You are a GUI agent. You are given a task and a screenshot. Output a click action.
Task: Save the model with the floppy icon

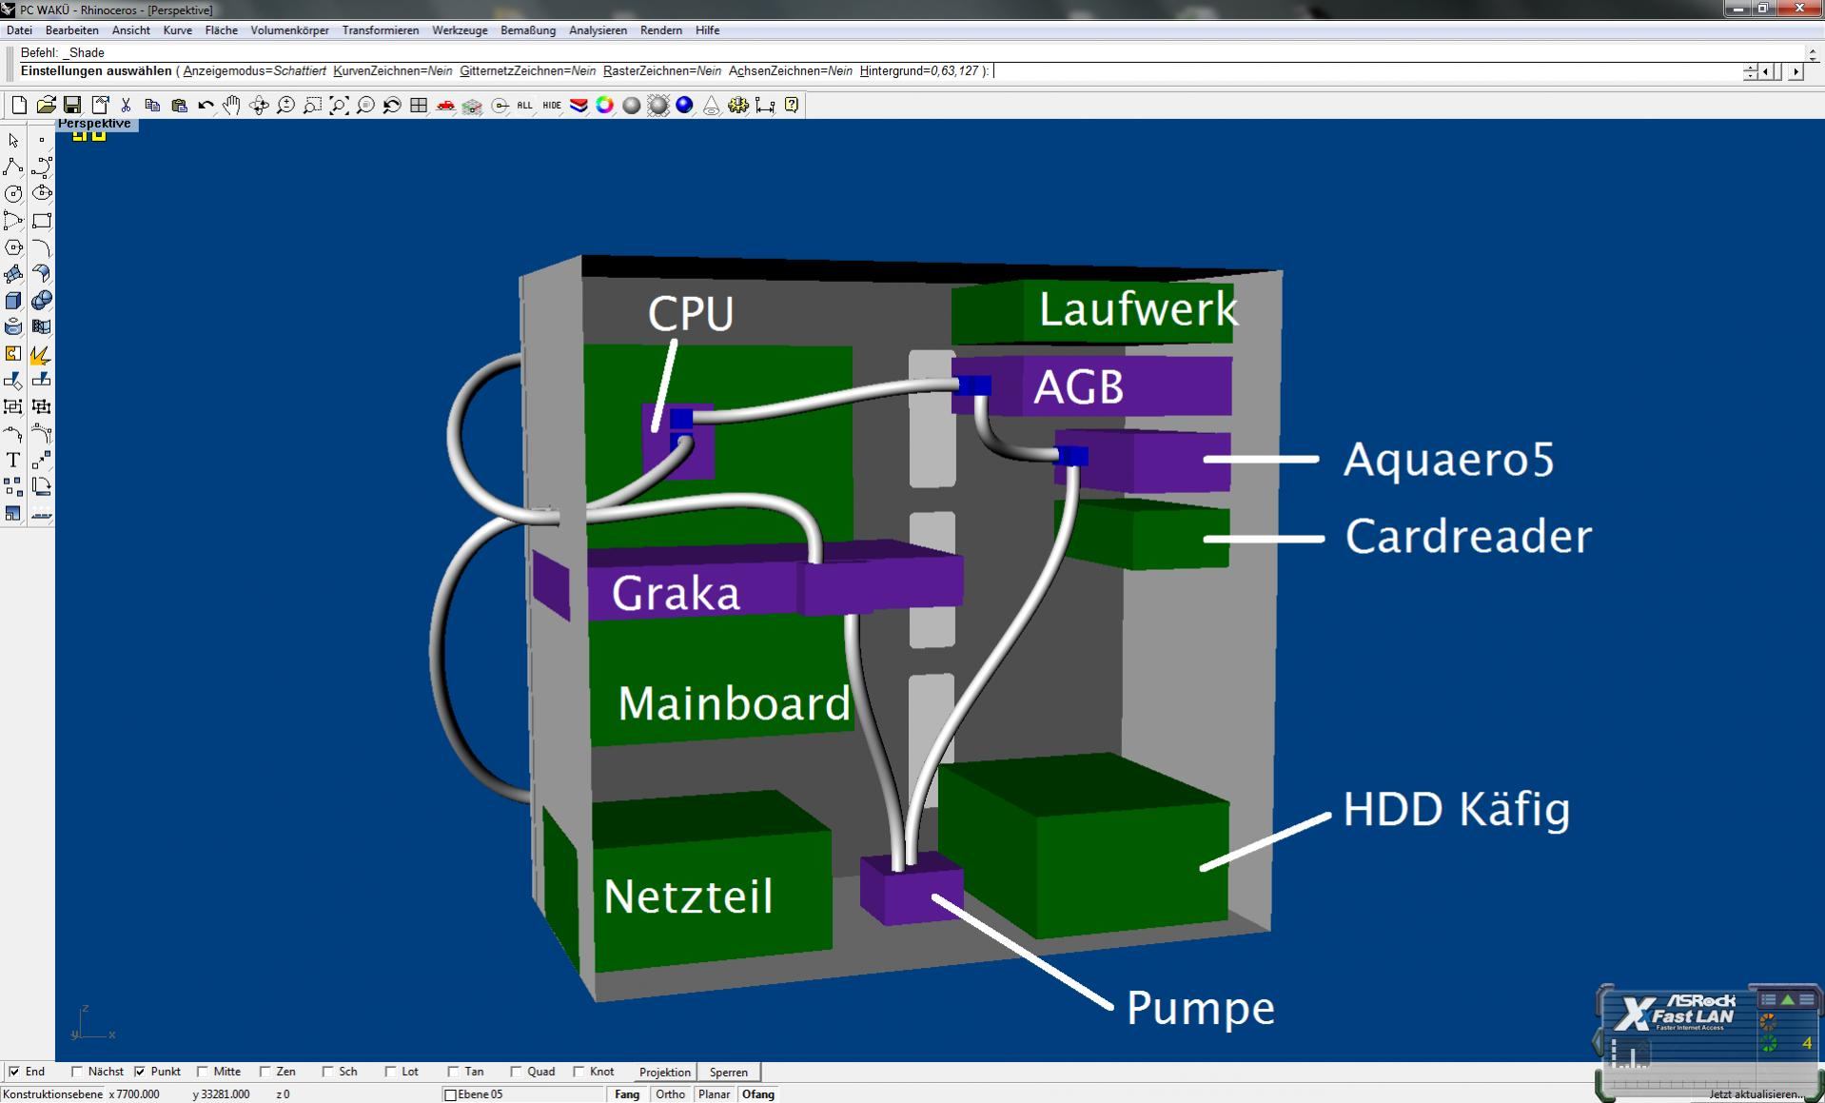click(72, 106)
